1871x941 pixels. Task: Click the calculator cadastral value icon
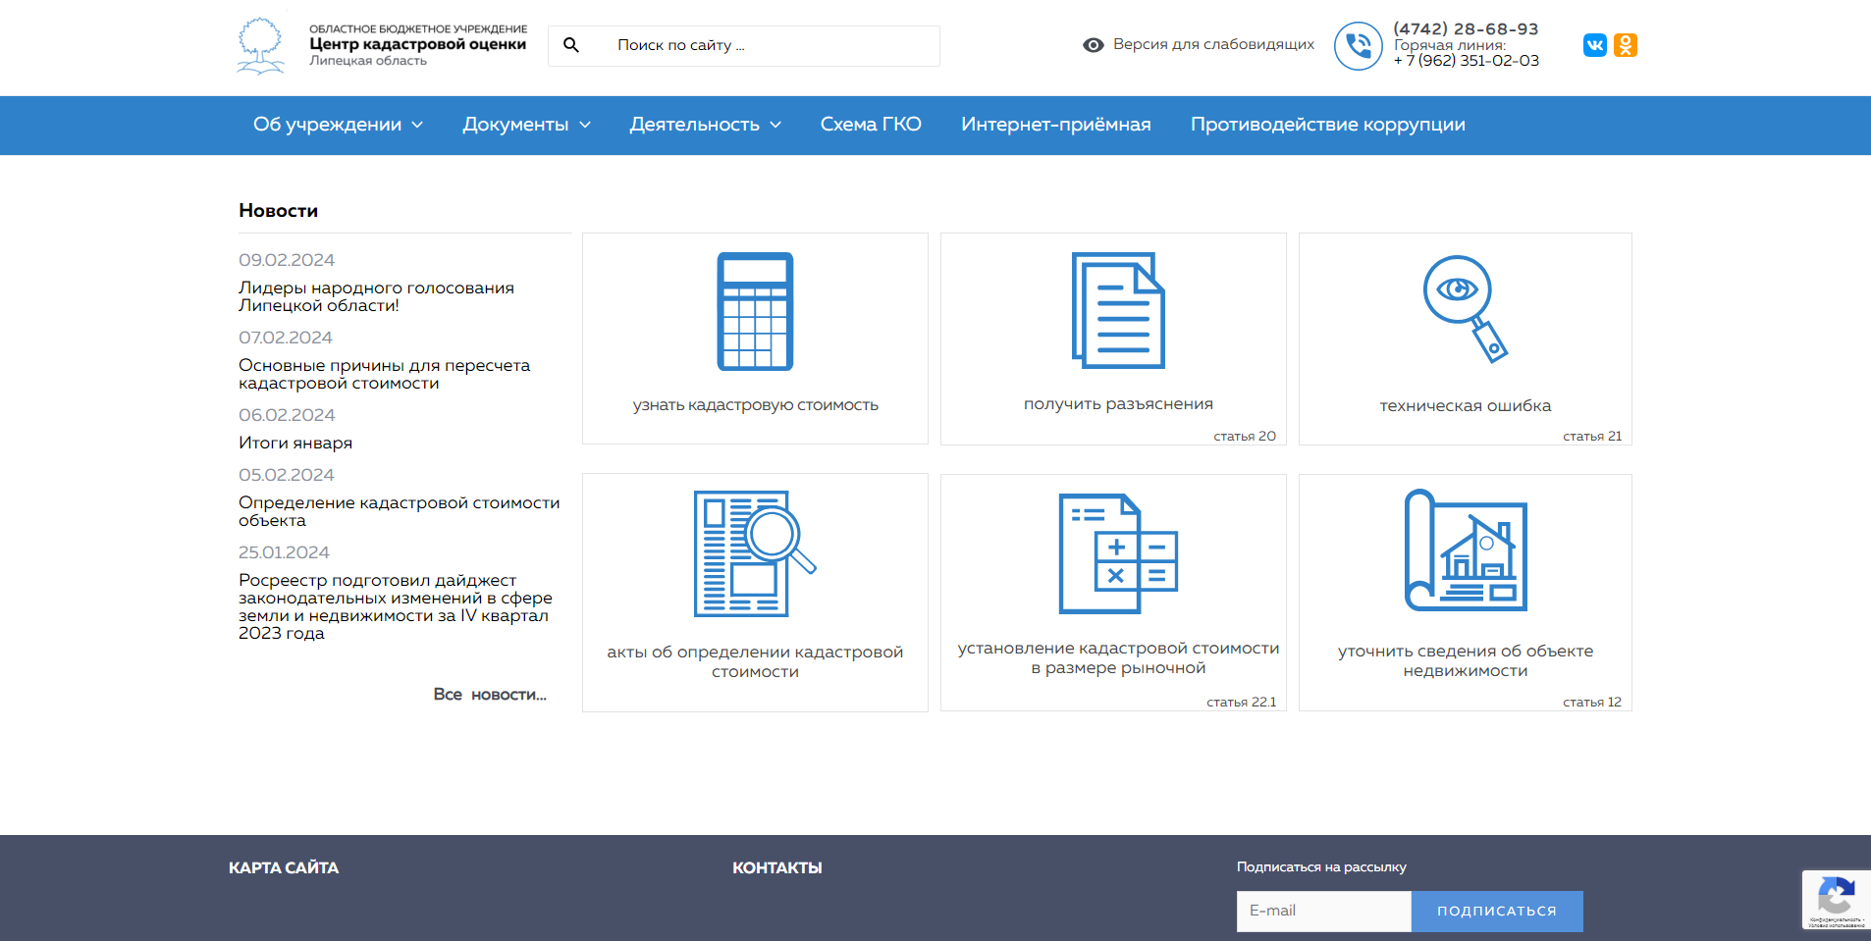(x=754, y=311)
